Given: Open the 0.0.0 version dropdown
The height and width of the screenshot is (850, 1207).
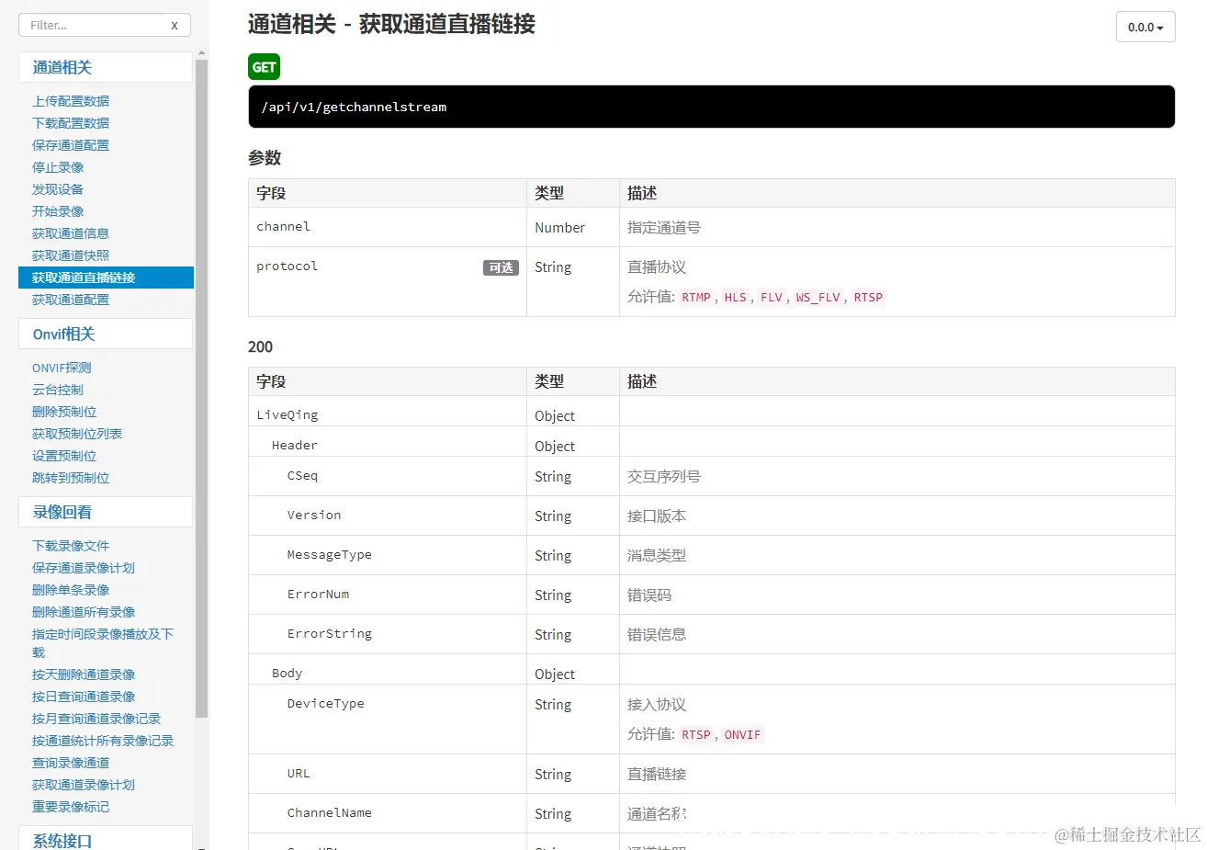Looking at the screenshot, I should [x=1145, y=28].
